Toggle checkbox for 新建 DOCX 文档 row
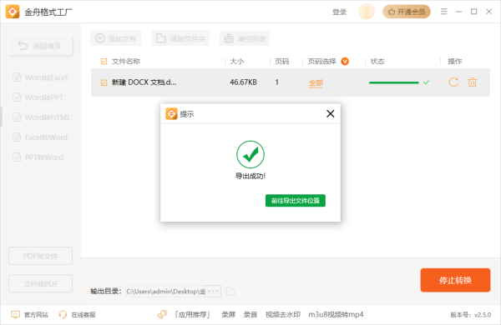The image size is (501, 325). coord(104,82)
